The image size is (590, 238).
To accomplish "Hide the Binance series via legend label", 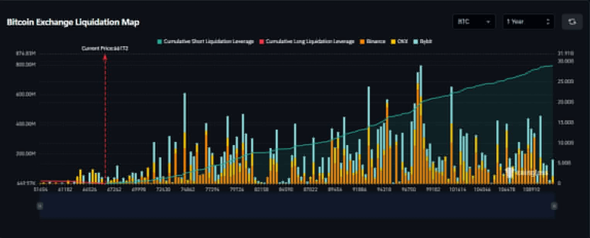I will (376, 41).
